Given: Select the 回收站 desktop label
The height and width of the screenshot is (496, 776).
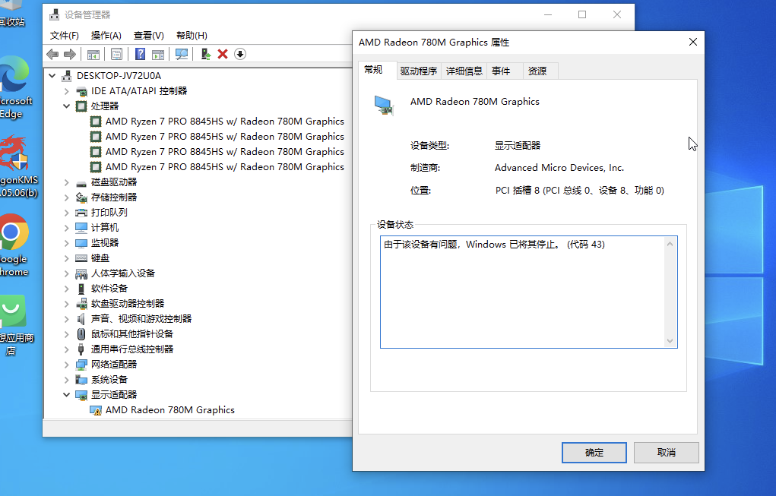Looking at the screenshot, I should [12, 22].
